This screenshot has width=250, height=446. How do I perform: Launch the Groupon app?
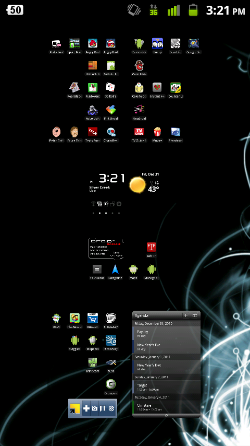point(110,384)
